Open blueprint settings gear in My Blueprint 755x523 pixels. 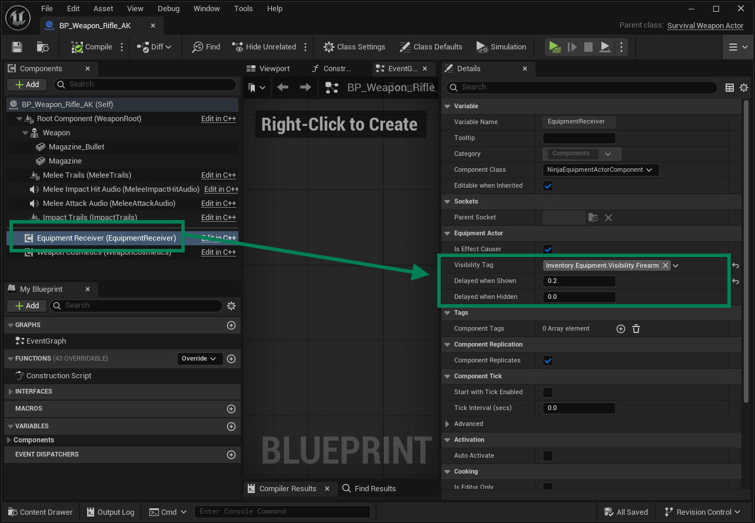[x=231, y=305]
